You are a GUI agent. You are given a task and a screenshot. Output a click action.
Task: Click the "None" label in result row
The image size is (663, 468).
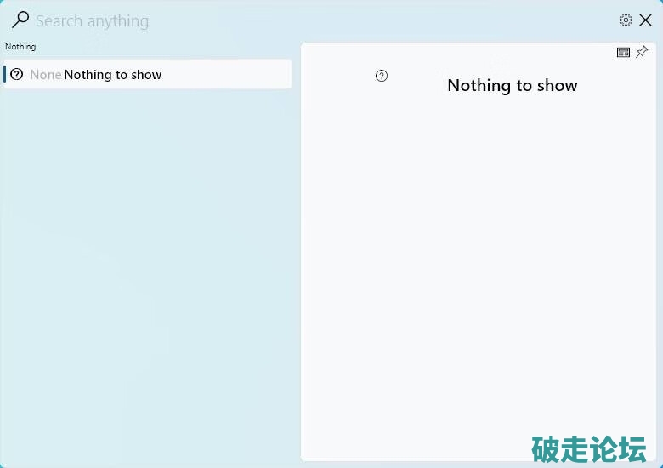(45, 75)
